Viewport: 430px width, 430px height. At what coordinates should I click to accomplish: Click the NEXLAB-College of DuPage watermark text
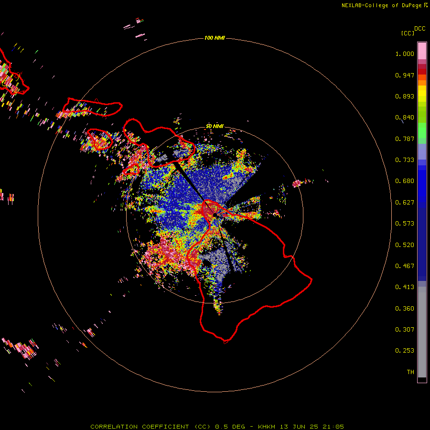tap(381, 5)
